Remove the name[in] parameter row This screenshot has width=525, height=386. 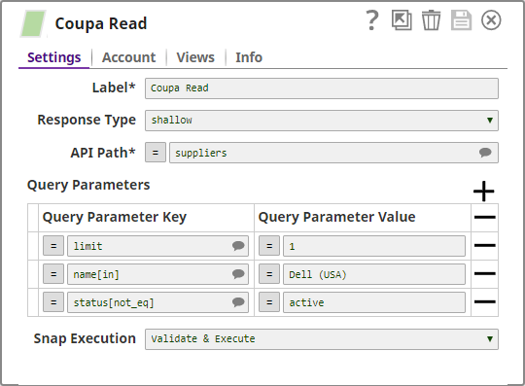point(484,273)
